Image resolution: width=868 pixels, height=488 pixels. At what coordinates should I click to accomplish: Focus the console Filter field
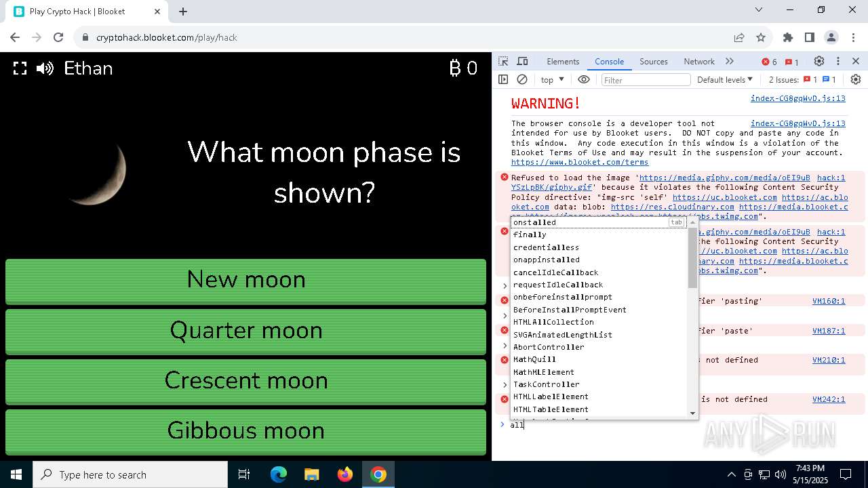click(646, 80)
